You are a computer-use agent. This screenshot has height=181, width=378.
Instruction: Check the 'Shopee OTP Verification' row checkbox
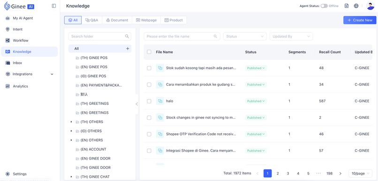point(149,134)
